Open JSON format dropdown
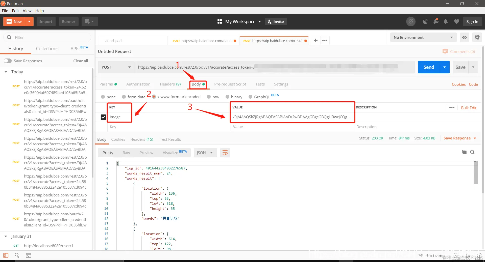This screenshot has height=262, width=485. 205,153
